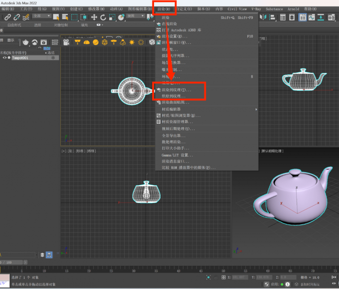
Task: Activate the Select and Move tool
Action: point(94,17)
